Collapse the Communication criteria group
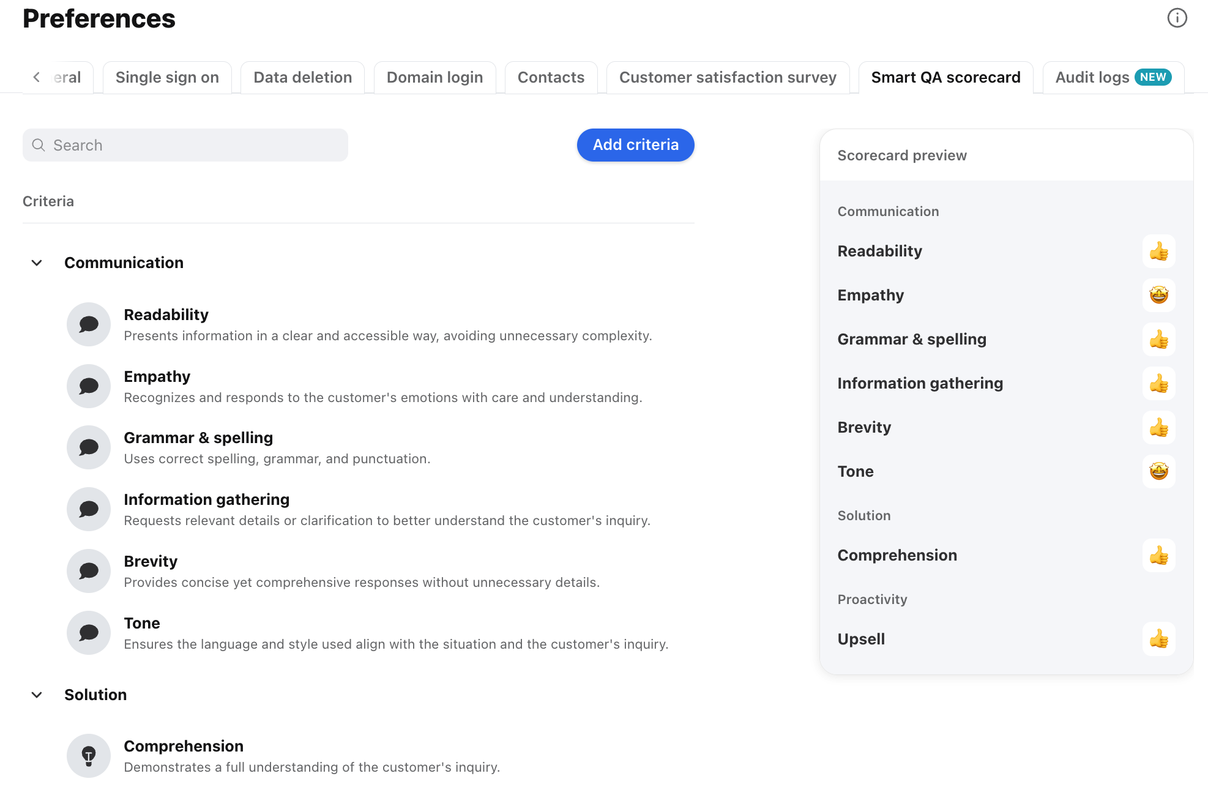The width and height of the screenshot is (1208, 787). 37,263
